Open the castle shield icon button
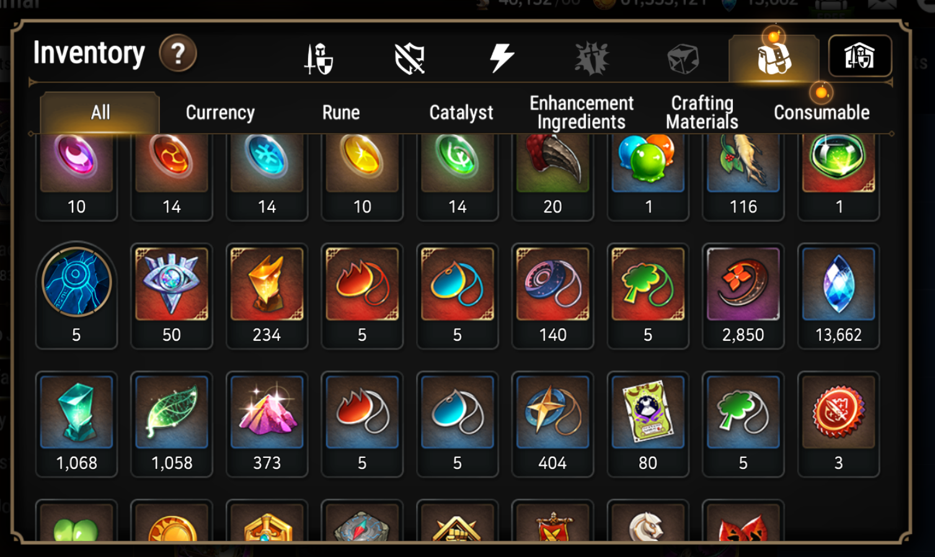The width and height of the screenshot is (935, 557). coord(860,56)
